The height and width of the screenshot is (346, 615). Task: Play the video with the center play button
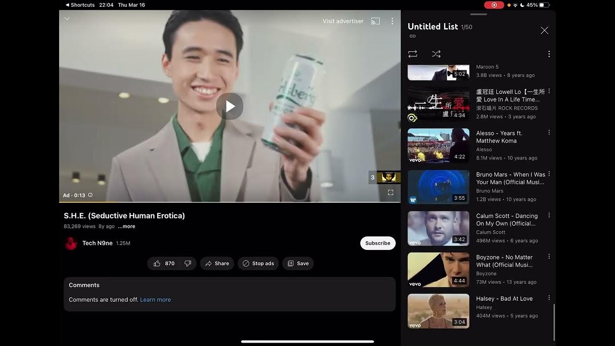pos(230,106)
